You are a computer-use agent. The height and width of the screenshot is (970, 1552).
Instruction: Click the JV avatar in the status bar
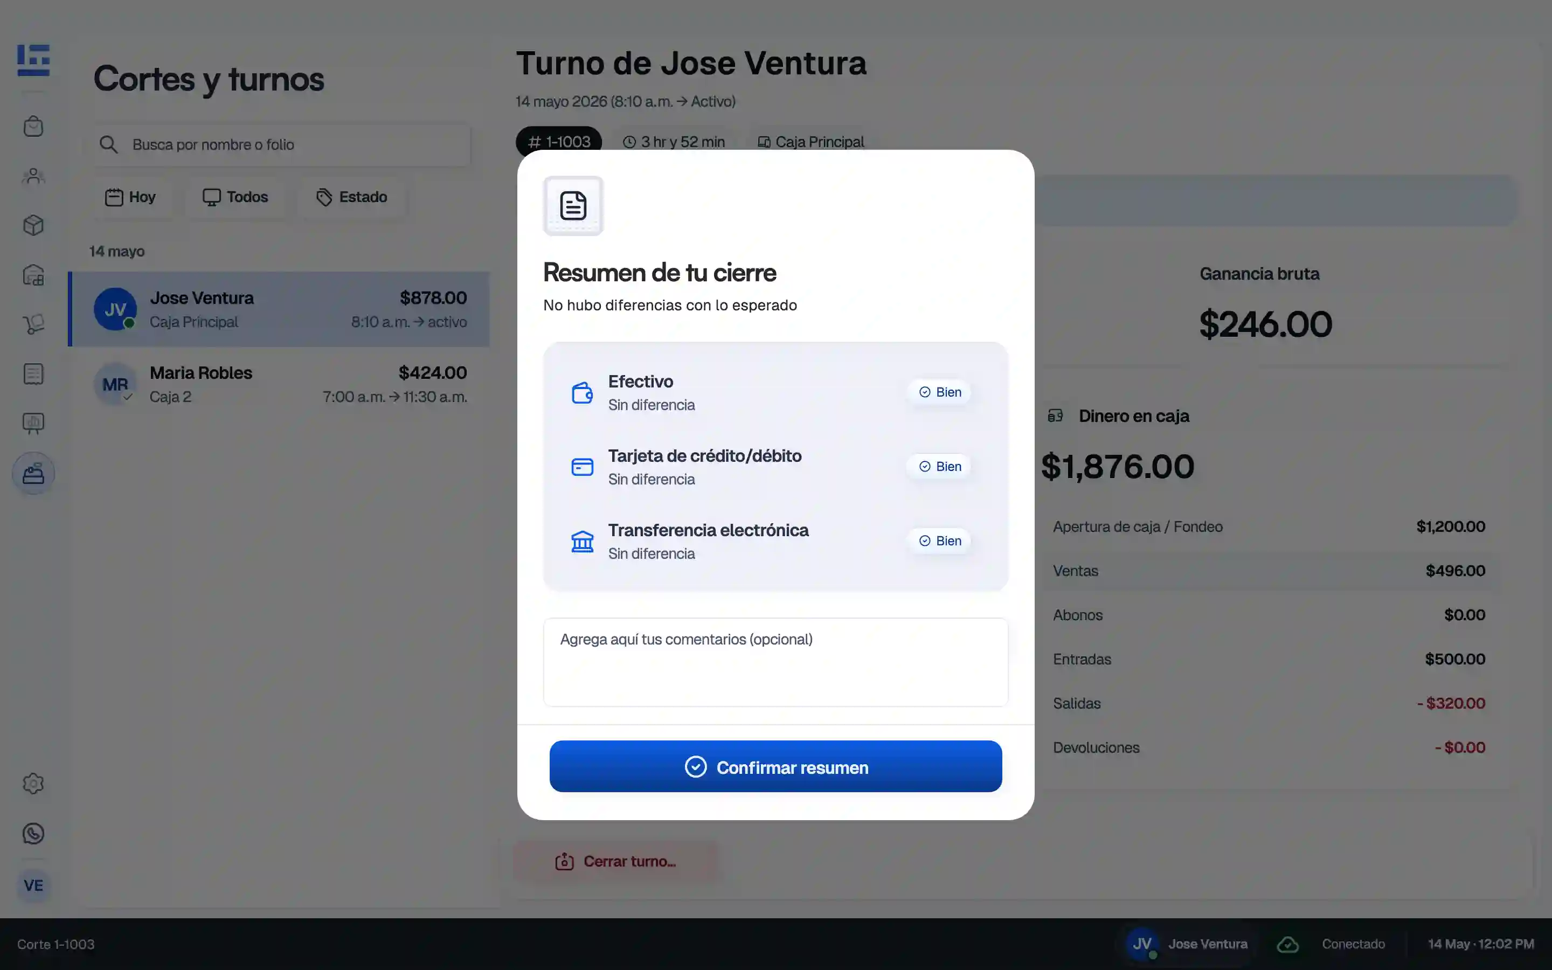[1142, 944]
